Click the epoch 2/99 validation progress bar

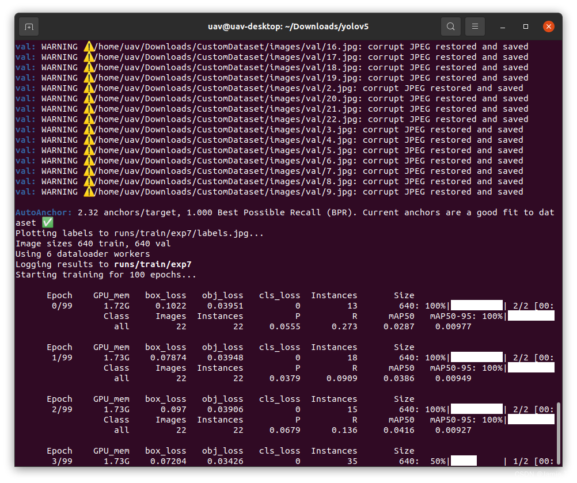coord(531,419)
